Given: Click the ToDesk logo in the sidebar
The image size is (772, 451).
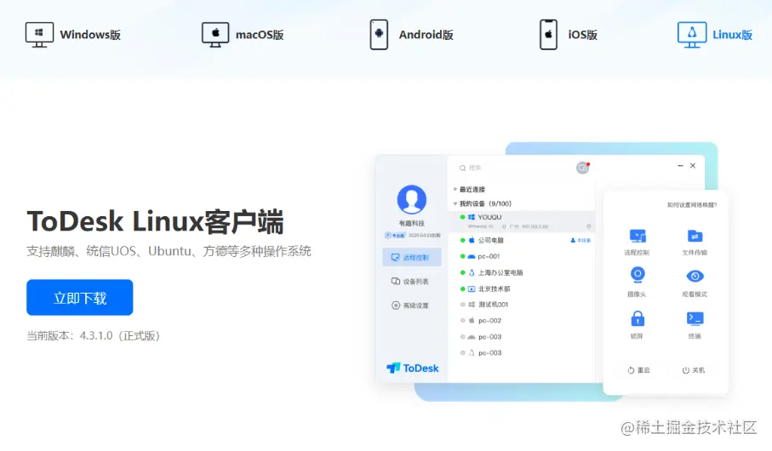Looking at the screenshot, I should coord(413,368).
